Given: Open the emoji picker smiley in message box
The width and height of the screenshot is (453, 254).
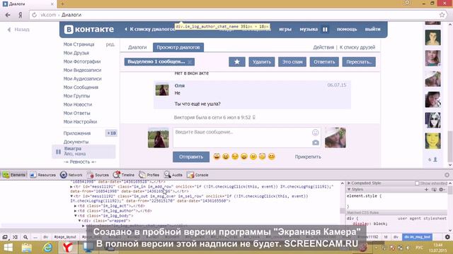Looking at the screenshot, I should pyautogui.click(x=315, y=133).
